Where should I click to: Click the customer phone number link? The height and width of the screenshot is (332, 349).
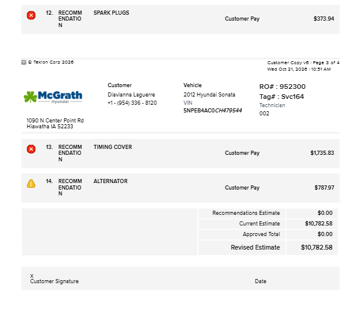pos(132,103)
